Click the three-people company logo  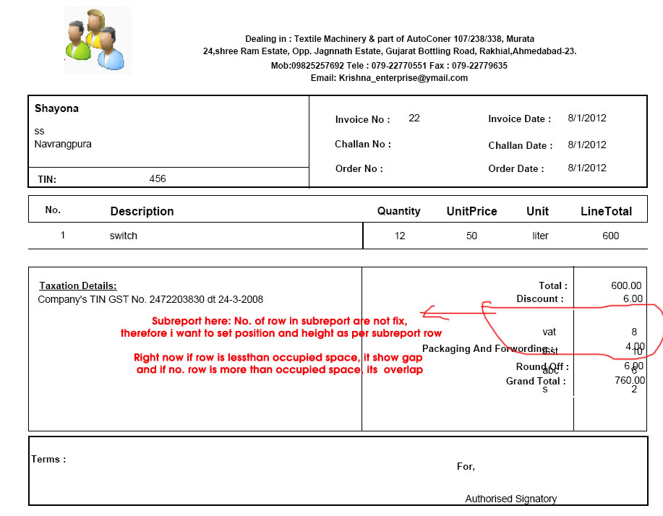tap(98, 40)
